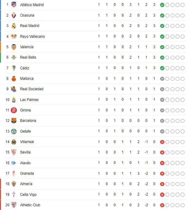Viewport: 188px width, 210px height.
Task: Click the Alavés blue flag crest
Action: 14,163
